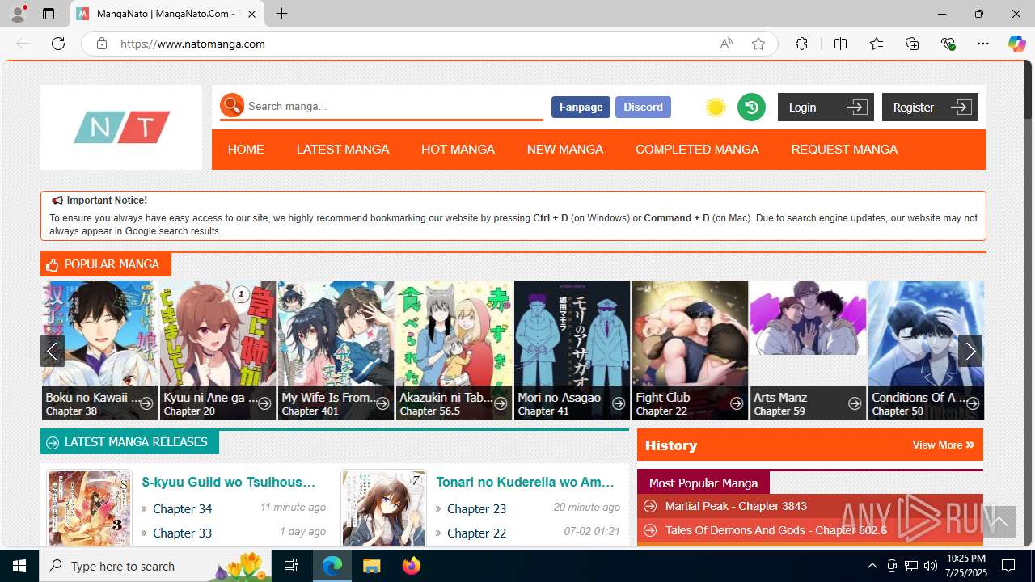Open the tab actions menu icon
Image resolution: width=1035 pixels, height=582 pixels.
point(49,14)
